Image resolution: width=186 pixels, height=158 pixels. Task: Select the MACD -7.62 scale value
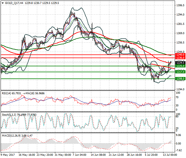point(179,150)
